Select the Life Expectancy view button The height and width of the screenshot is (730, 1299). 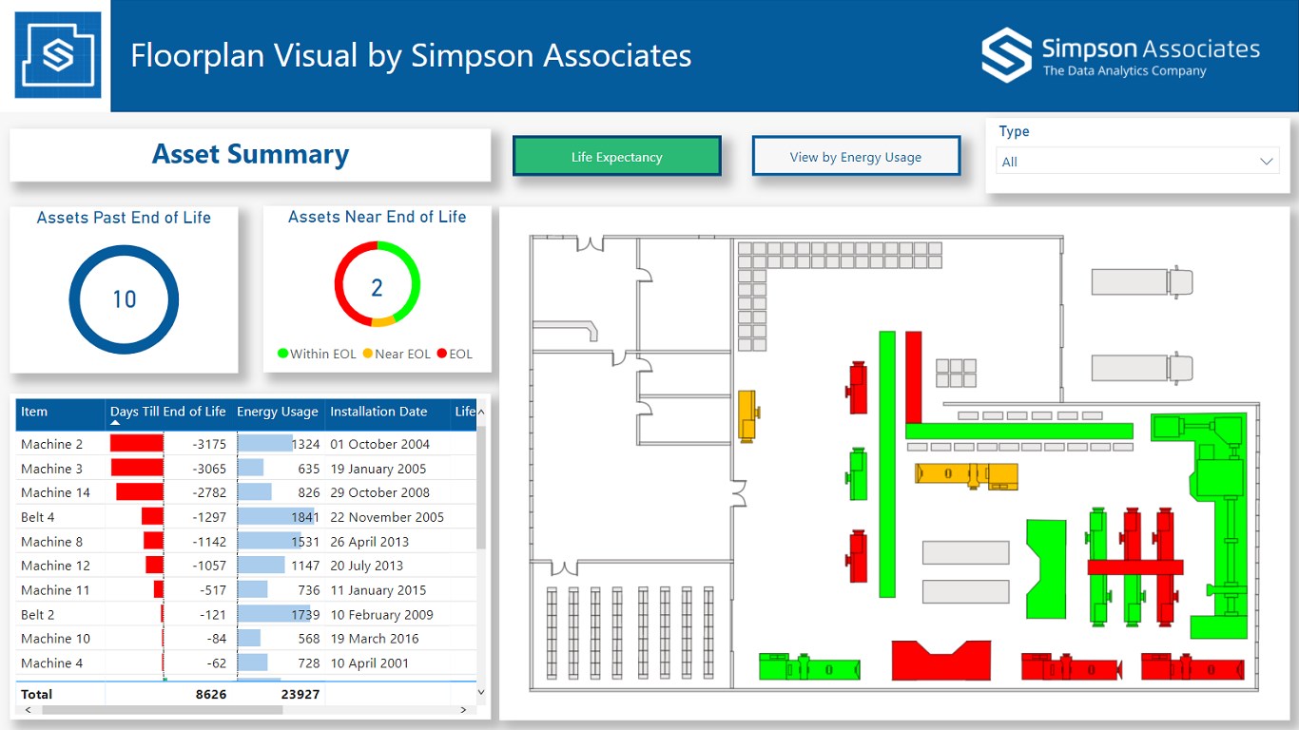[x=617, y=157]
